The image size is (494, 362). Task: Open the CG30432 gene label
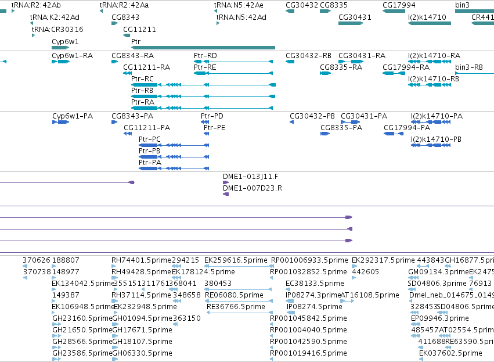coord(302,5)
